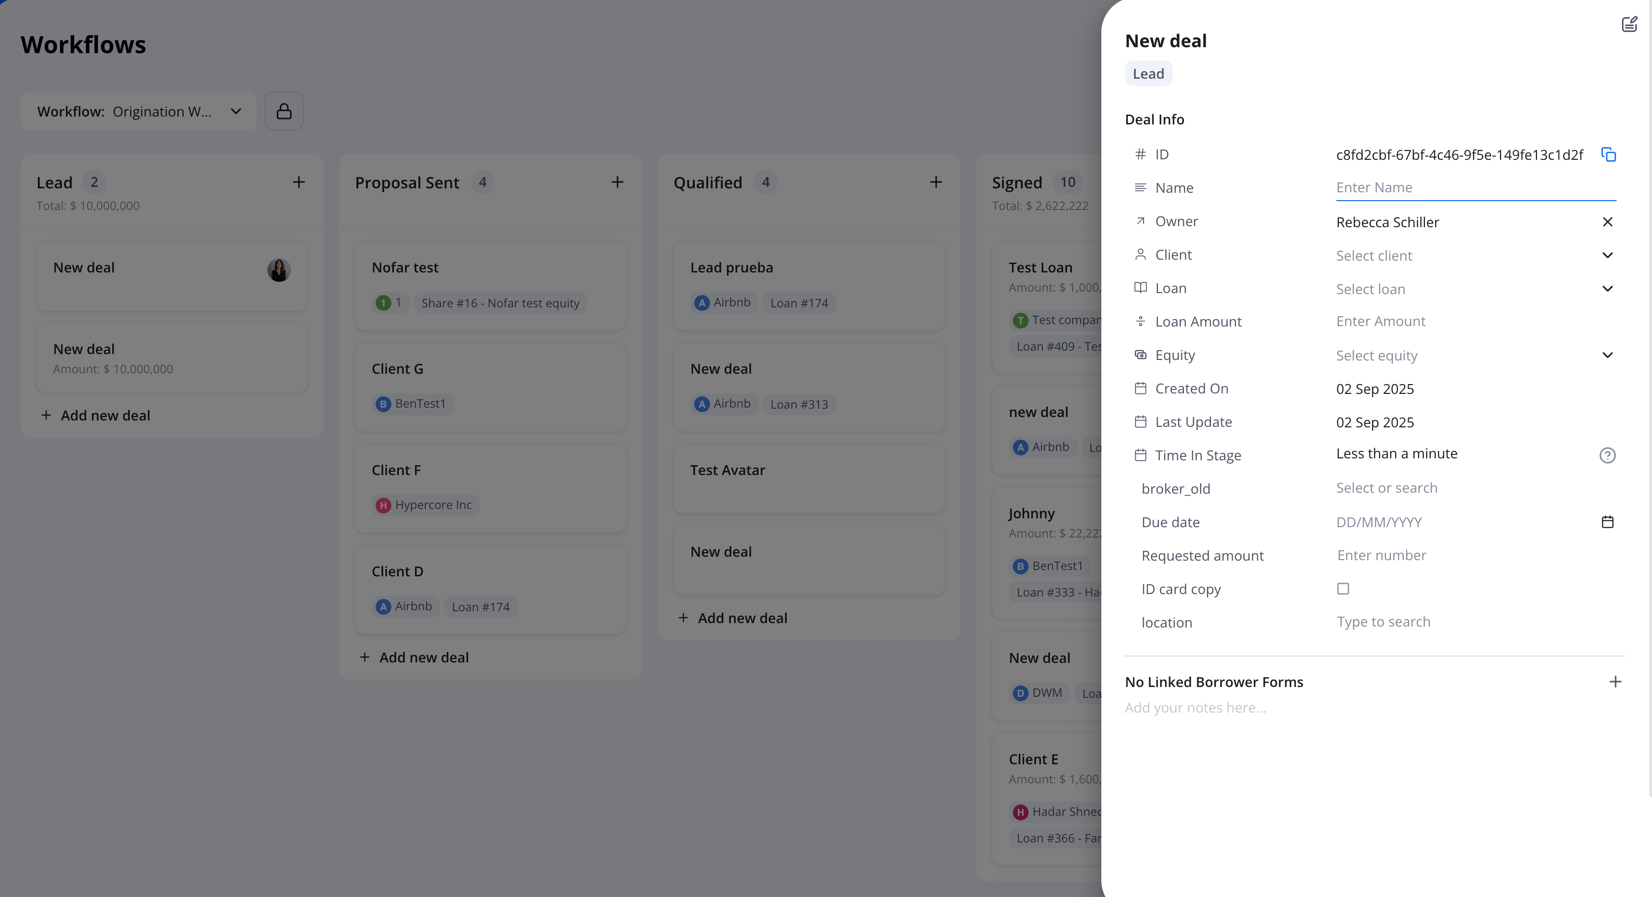
Task: Toggle the ID card copy checkbox
Action: 1343,589
